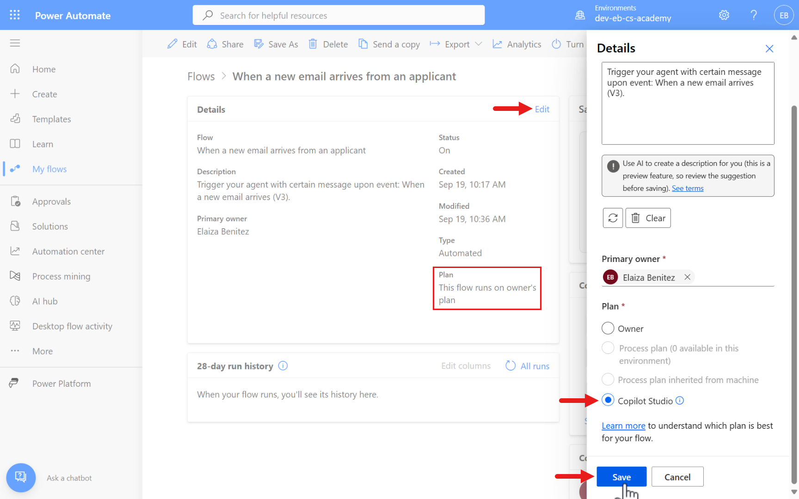Open the See terms link
799x499 pixels.
(x=688, y=189)
